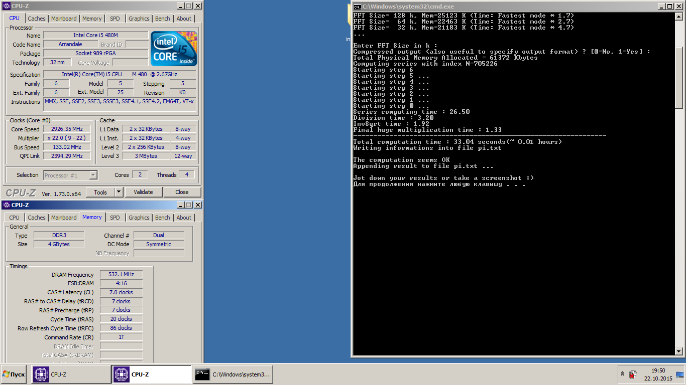Minimize the CPU-Z Memory window
Screen dimensions: 686x385
(x=179, y=205)
